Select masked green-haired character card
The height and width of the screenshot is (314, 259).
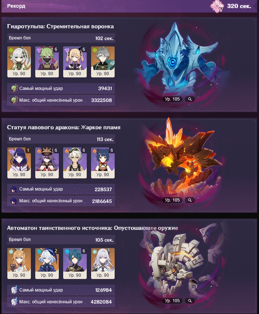coord(47,62)
